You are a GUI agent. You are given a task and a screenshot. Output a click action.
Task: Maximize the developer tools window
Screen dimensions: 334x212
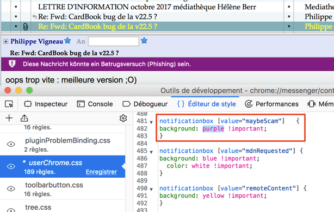(29, 90)
